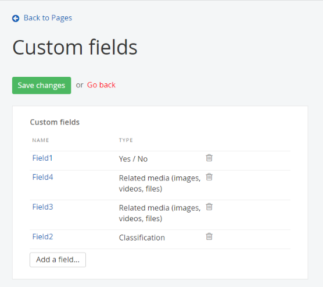Image resolution: width=323 pixels, height=287 pixels.
Task: Open the Field3 custom field
Action: coord(42,207)
